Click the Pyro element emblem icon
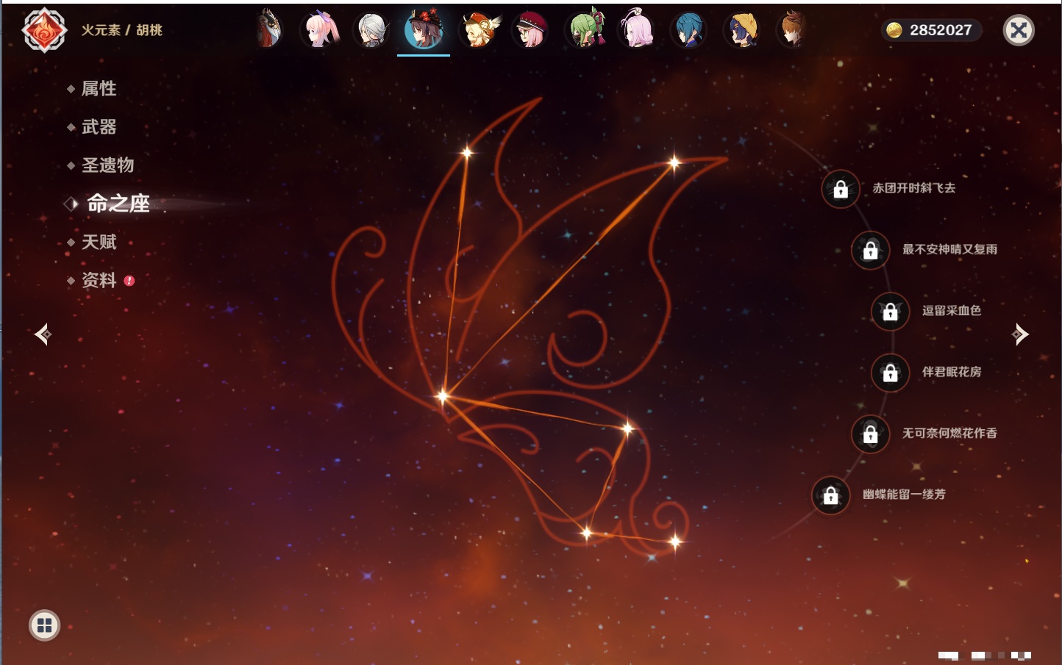The height and width of the screenshot is (665, 1062). point(44,30)
